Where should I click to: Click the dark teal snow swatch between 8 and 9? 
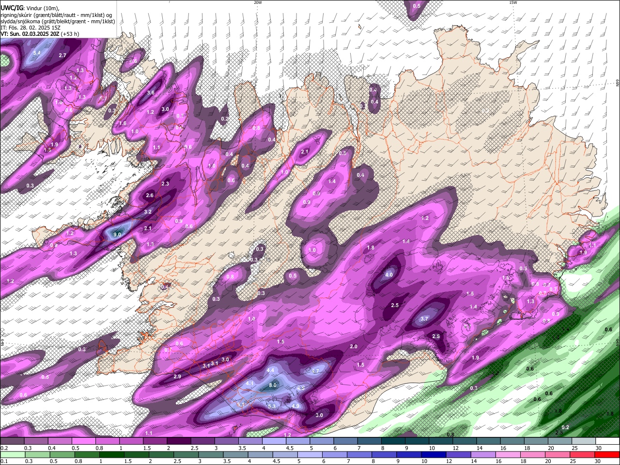(x=393, y=441)
